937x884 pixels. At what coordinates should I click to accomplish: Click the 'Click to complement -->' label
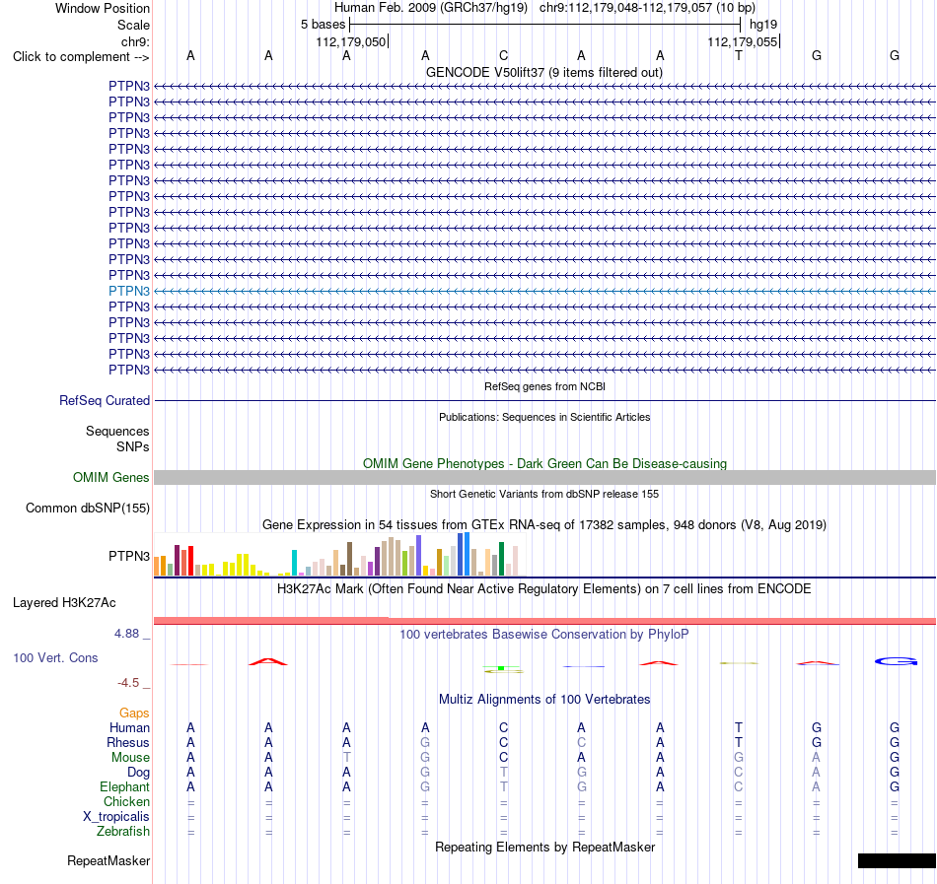[x=81, y=57]
